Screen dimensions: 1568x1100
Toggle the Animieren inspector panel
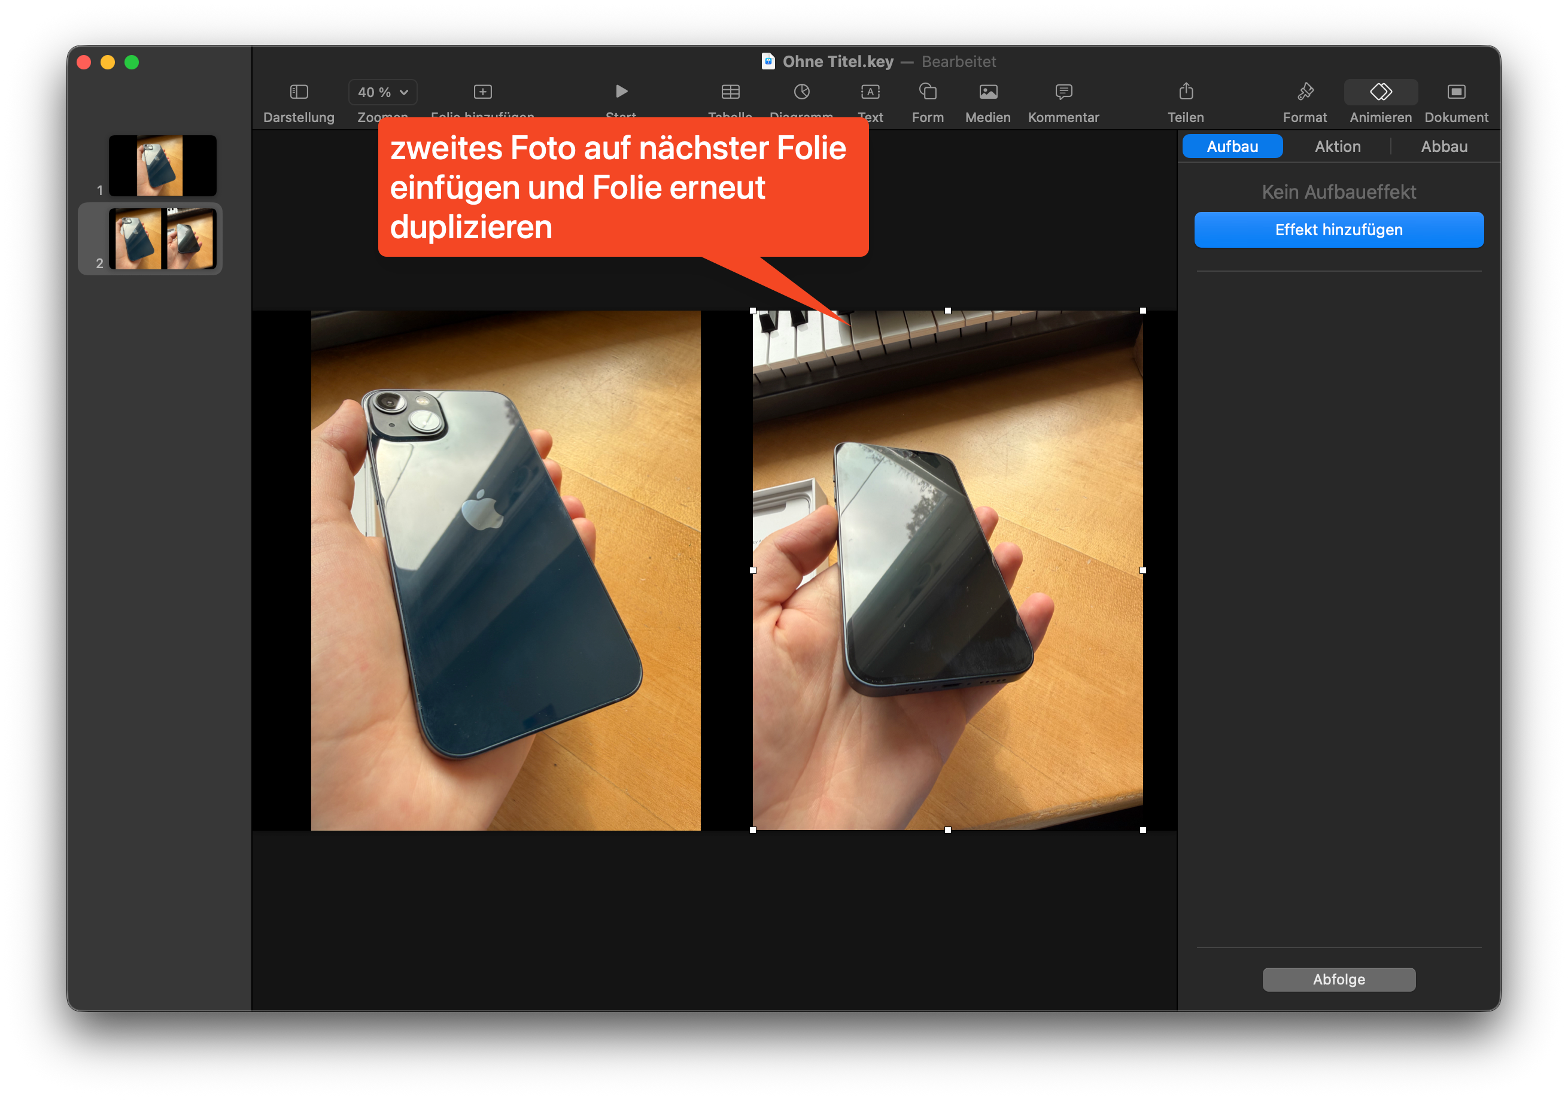pyautogui.click(x=1380, y=92)
